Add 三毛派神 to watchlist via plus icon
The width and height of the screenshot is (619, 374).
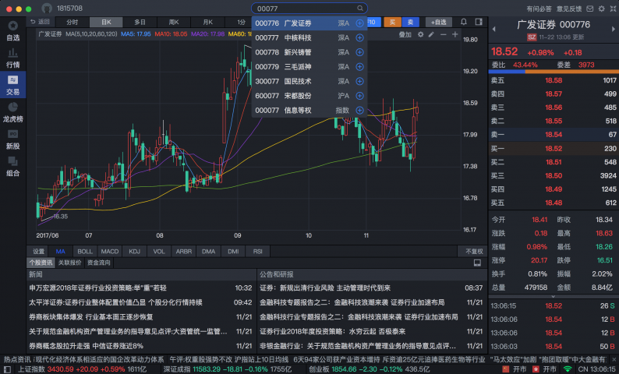[x=359, y=66]
